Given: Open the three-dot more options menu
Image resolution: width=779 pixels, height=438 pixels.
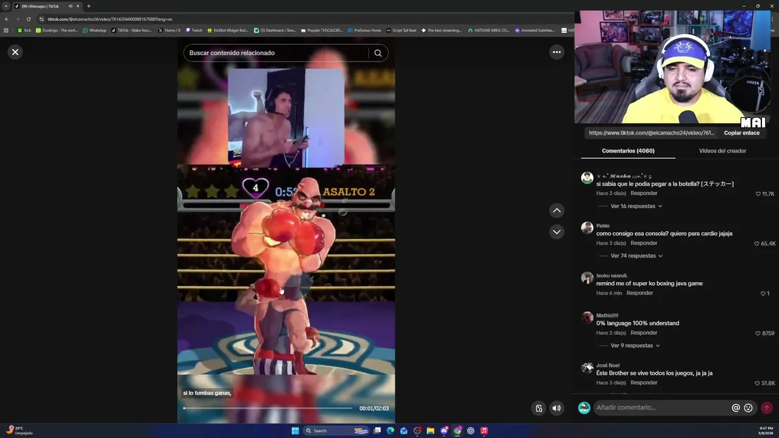Looking at the screenshot, I should click(x=556, y=52).
